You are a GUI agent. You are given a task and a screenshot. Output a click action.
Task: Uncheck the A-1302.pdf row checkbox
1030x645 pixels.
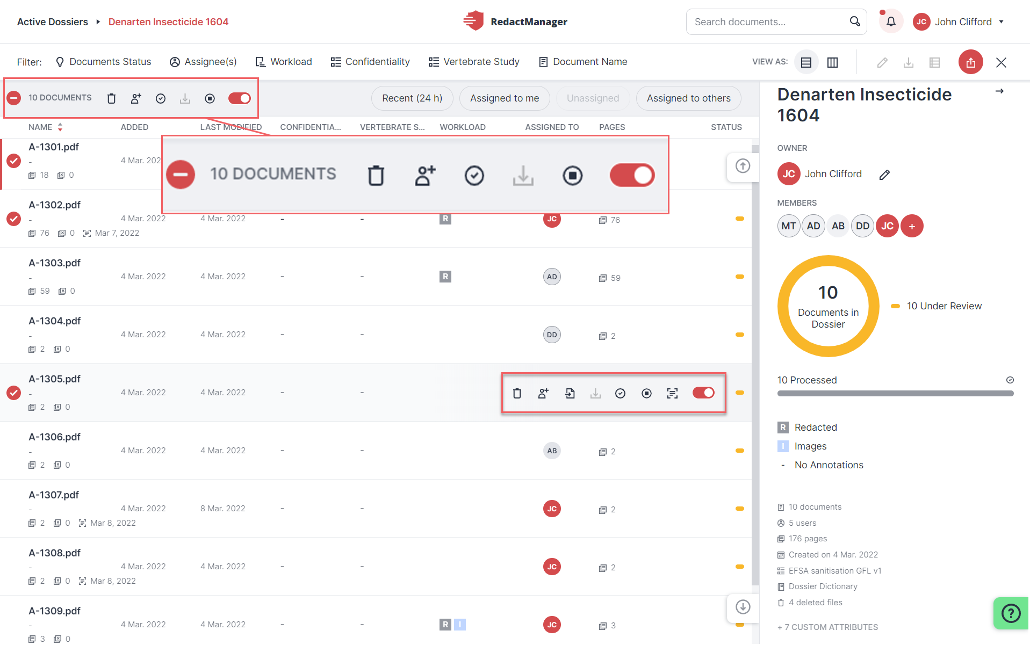point(14,219)
